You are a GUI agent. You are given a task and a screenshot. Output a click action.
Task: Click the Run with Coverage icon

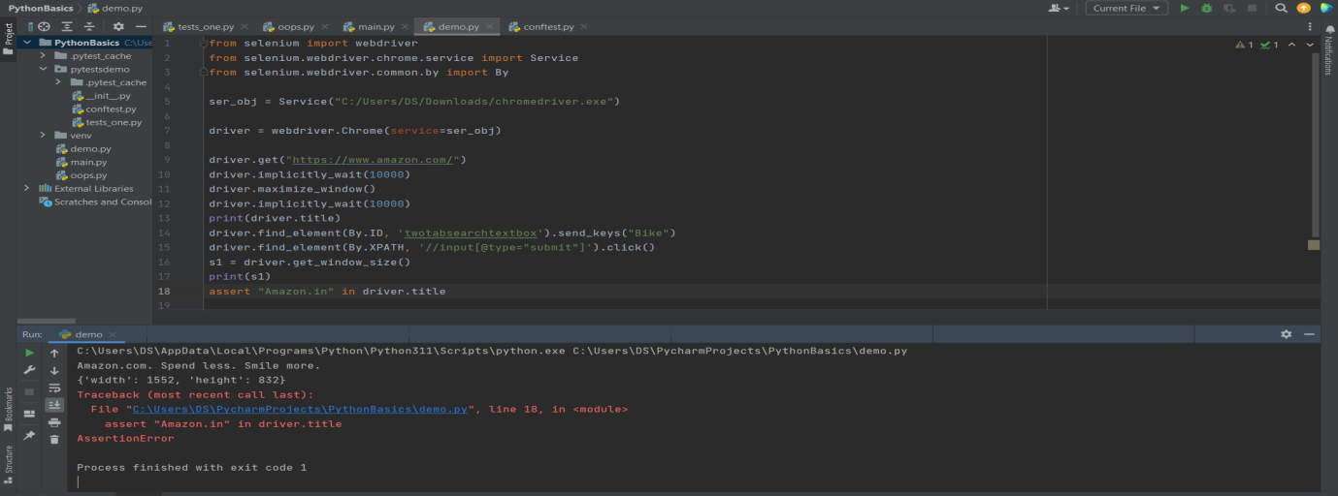[x=1229, y=8]
